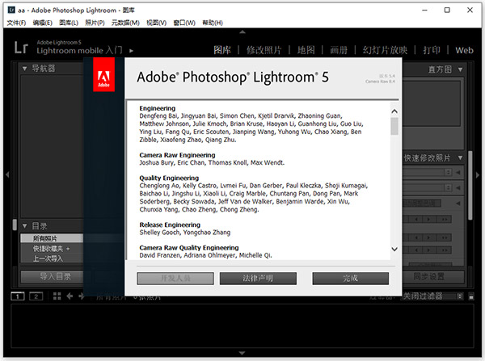The width and height of the screenshot is (485, 361).
Task: Click the Release Engineering heading
Action: pos(170,225)
